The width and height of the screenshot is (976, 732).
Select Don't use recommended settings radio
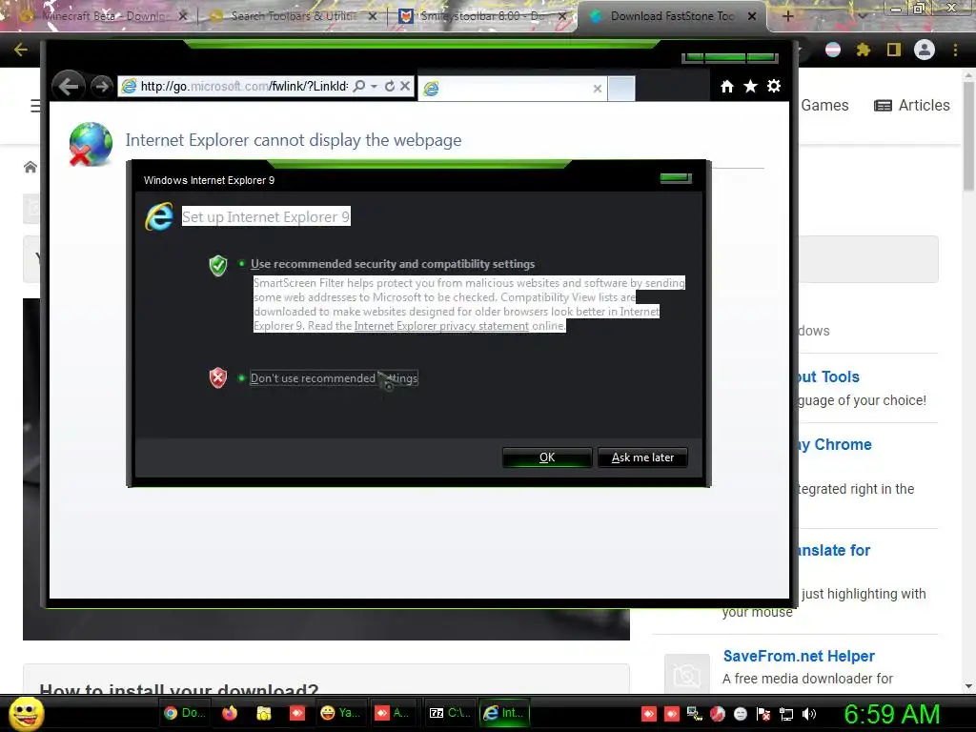pos(241,377)
